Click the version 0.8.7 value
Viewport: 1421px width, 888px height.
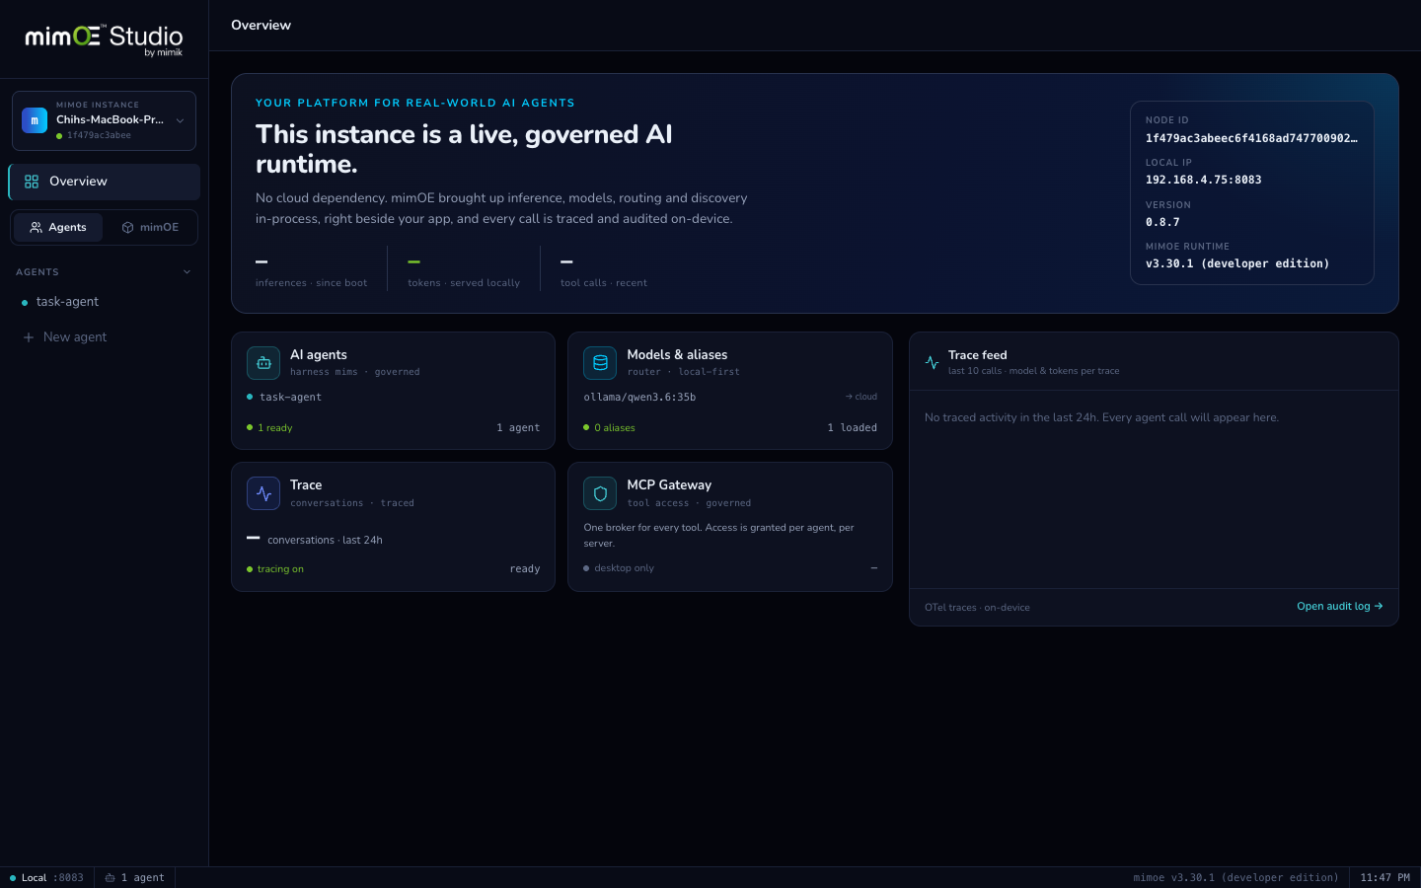(x=1162, y=223)
